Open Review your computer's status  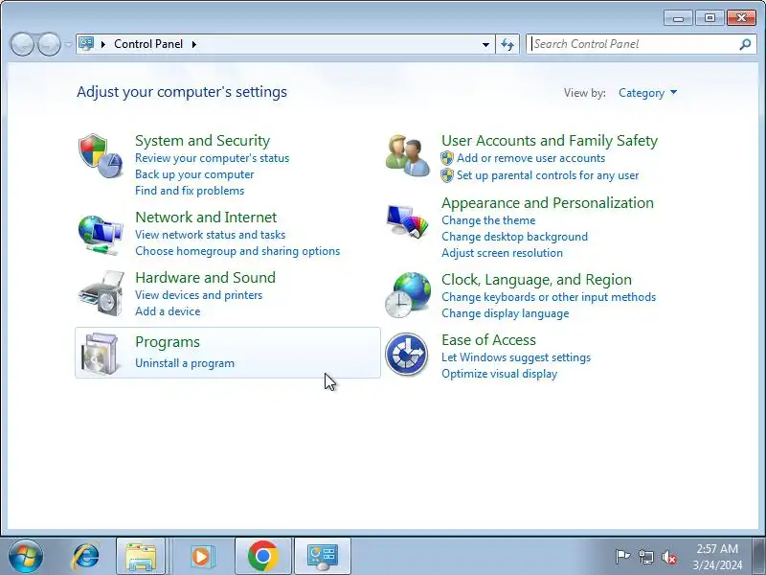[212, 158]
